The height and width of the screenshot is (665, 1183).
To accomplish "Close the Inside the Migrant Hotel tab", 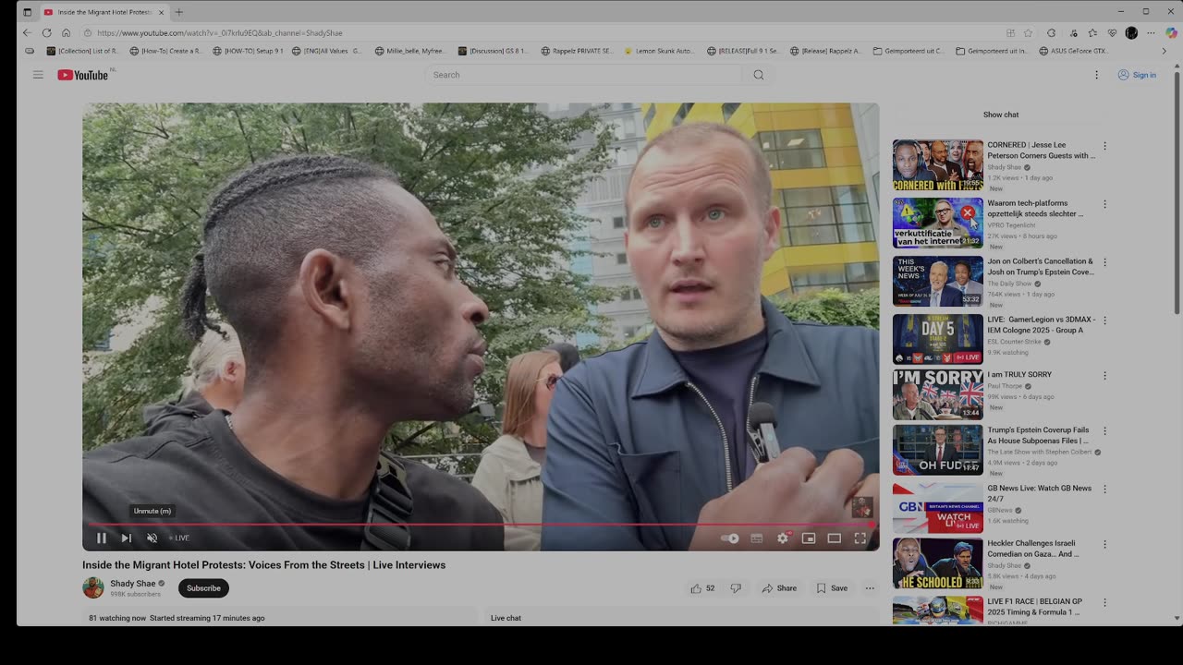I will [x=161, y=12].
